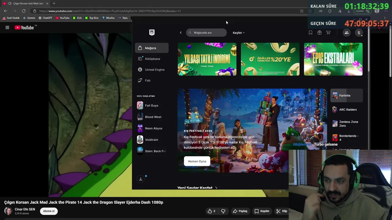Image resolution: width=392 pixels, height=220 pixels.
Task: Subscribe with the Abone ol button
Action: tap(49, 211)
